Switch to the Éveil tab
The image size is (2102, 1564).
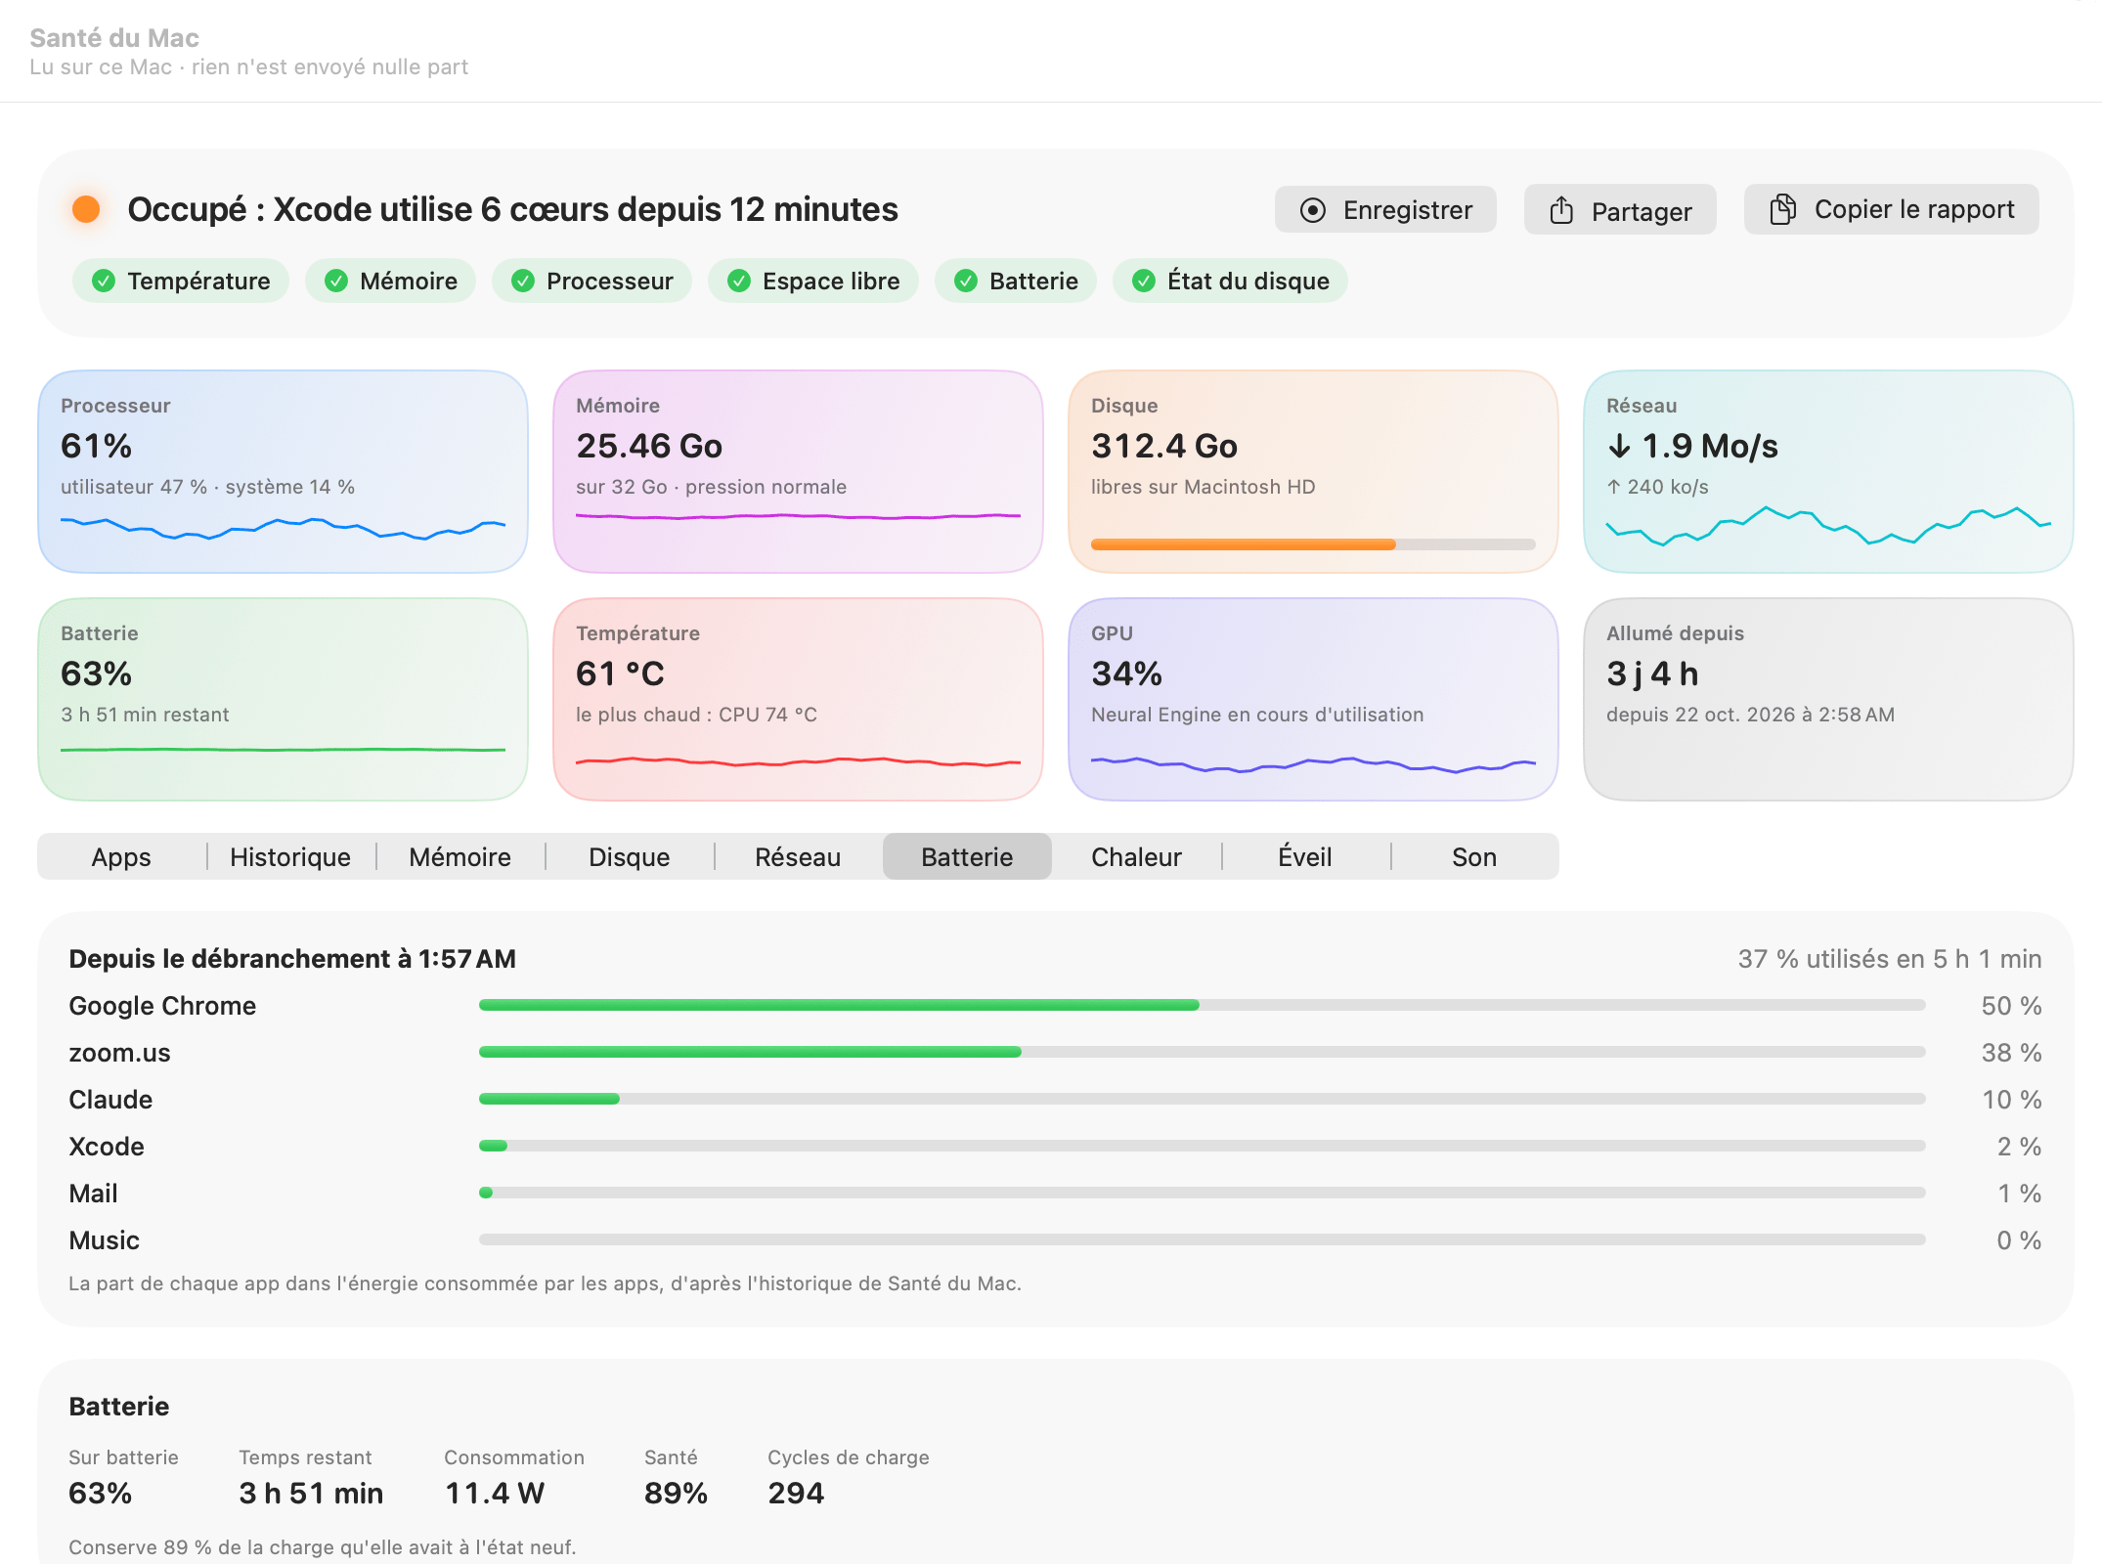click(x=1305, y=857)
